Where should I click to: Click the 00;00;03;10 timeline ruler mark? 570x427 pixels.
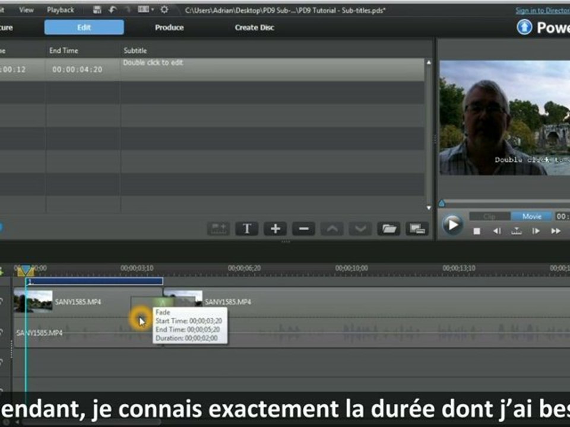pos(137,268)
